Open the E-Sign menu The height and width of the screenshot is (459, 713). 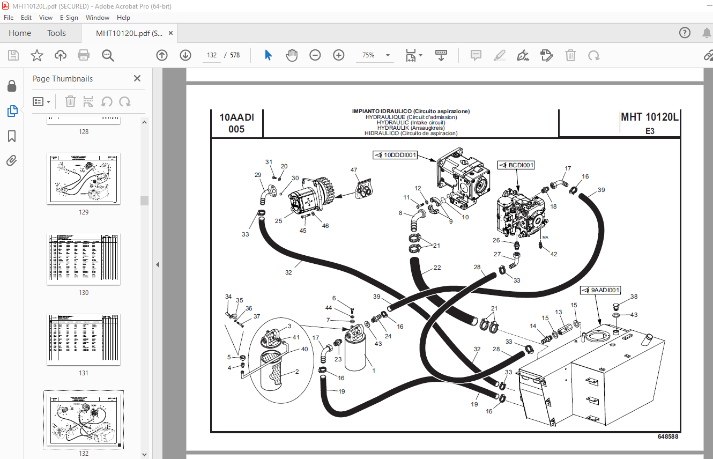69,18
